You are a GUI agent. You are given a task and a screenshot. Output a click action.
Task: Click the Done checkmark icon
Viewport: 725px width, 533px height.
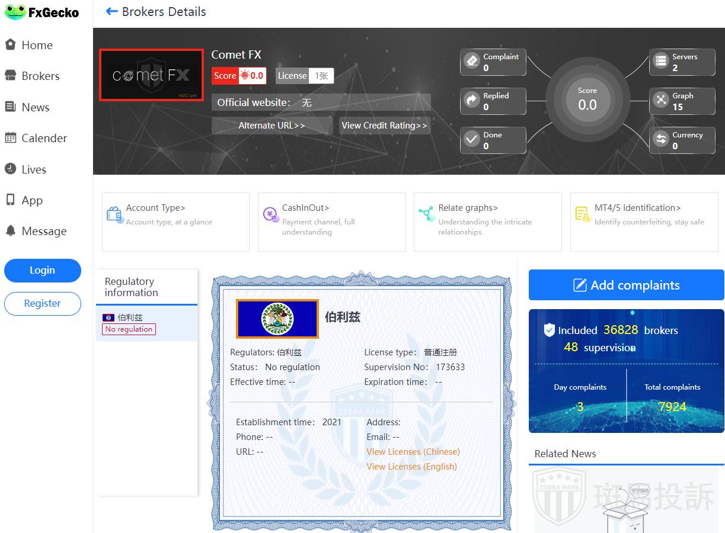[472, 140]
